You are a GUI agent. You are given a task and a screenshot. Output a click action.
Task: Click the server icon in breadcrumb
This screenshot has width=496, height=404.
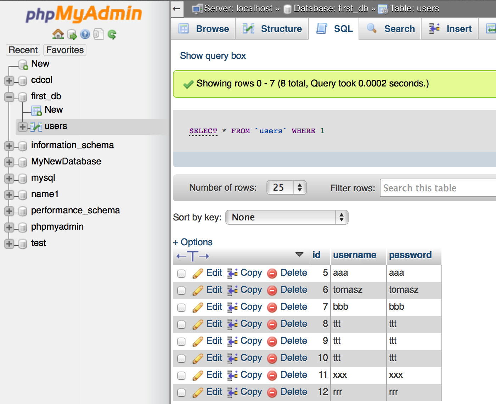tap(197, 9)
